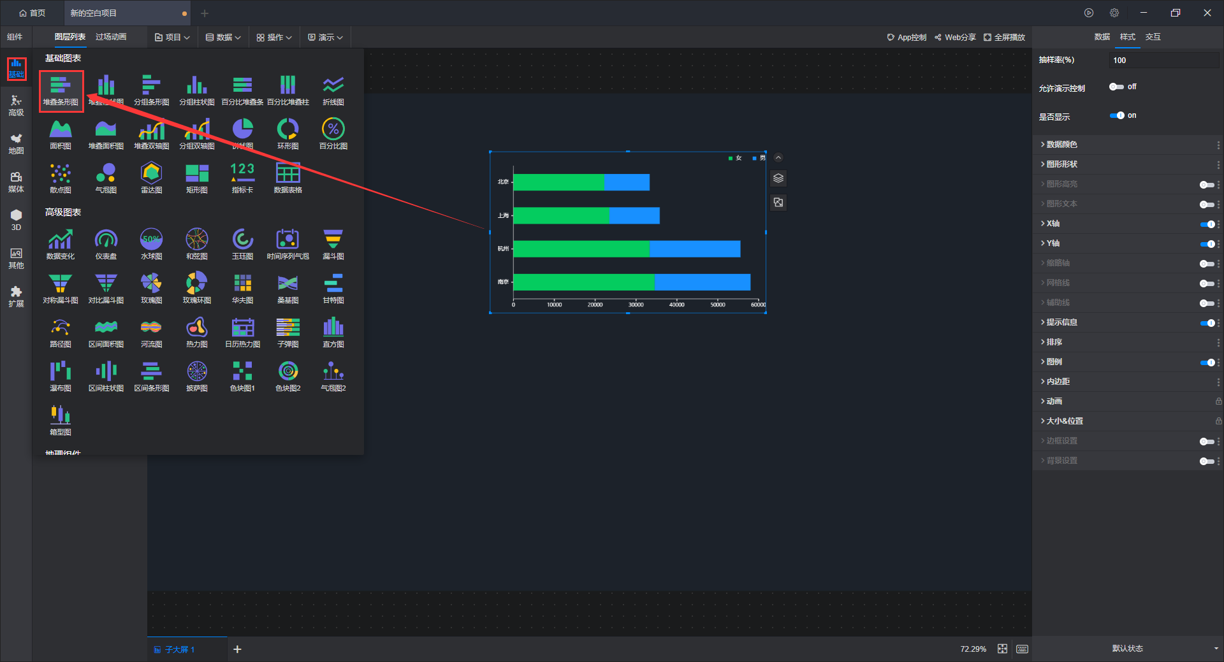The width and height of the screenshot is (1224, 662).
Task: Switch to the right panel 数据 tab
Action: tap(1102, 37)
